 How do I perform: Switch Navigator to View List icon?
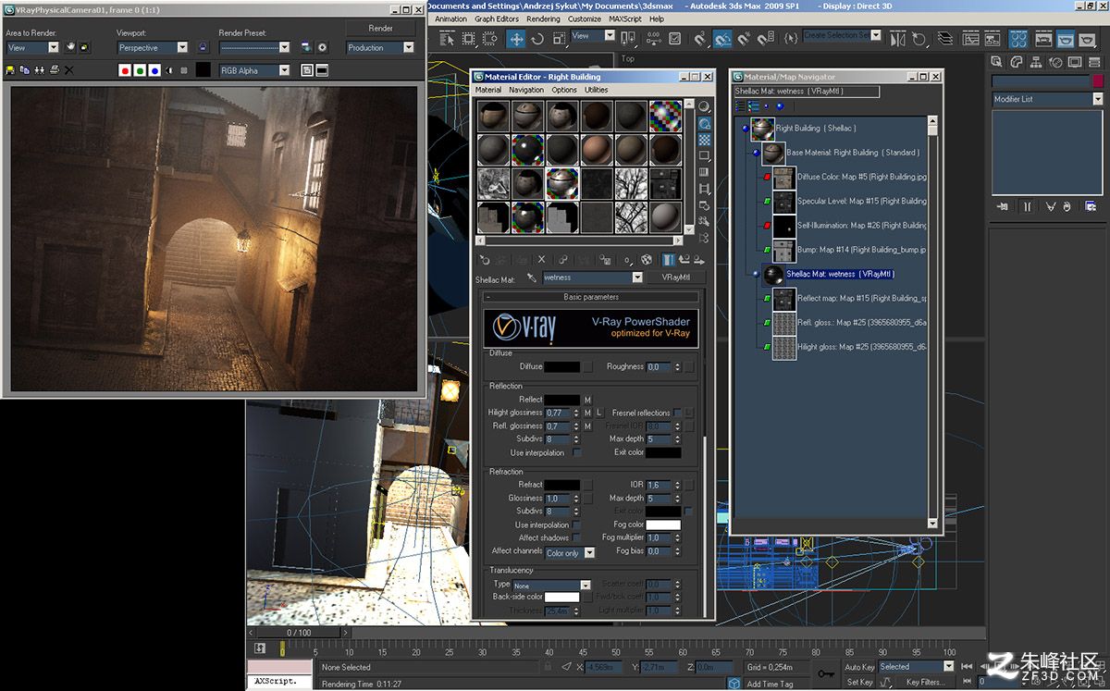coord(740,106)
